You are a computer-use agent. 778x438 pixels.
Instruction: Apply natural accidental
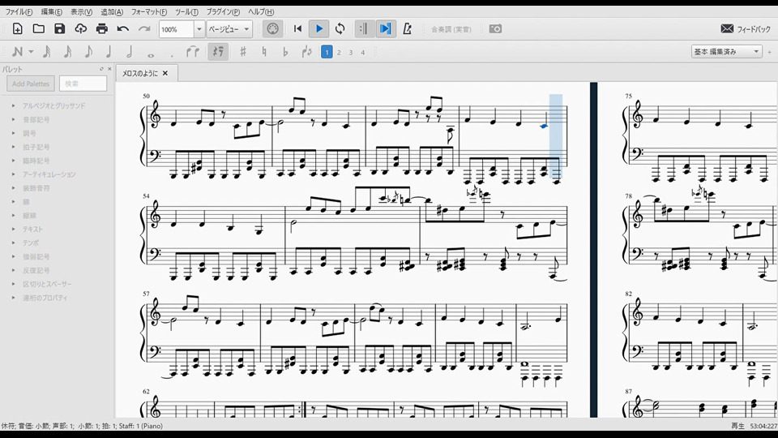tap(264, 52)
